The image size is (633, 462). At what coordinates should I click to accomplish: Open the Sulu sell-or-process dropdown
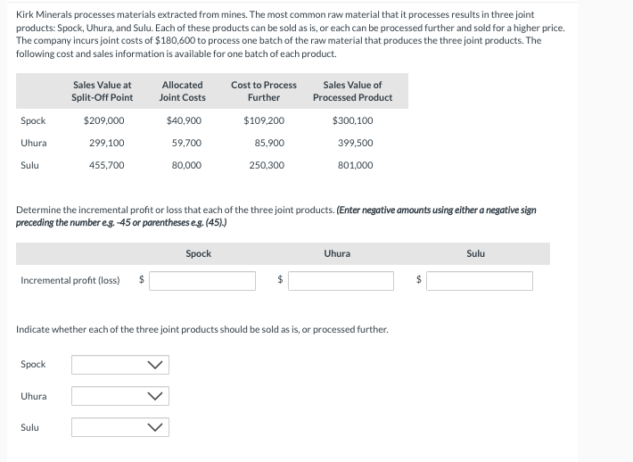point(120,427)
